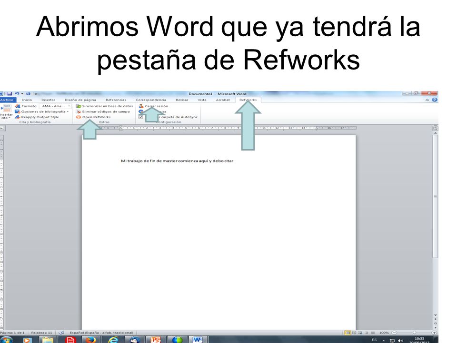Click the tab stop selector beside the ruler
This screenshot has height=343, width=457.
[2, 128]
